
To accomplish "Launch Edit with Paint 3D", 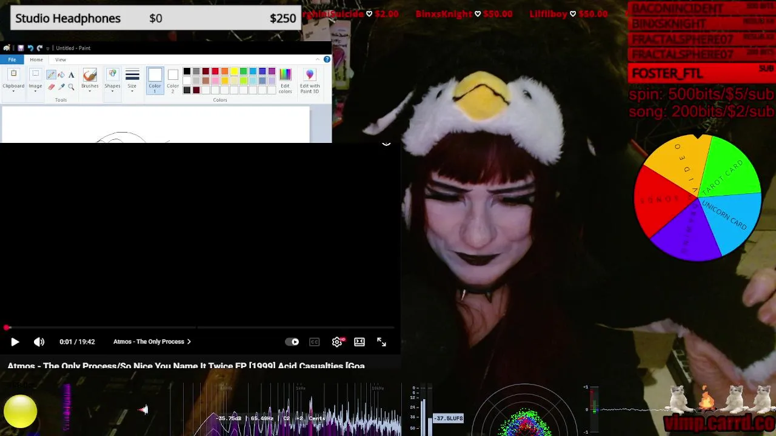I will 310,80.
